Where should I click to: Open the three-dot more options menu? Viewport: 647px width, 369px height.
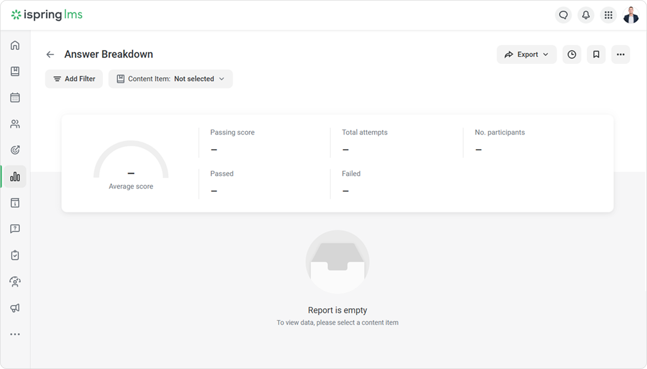620,54
